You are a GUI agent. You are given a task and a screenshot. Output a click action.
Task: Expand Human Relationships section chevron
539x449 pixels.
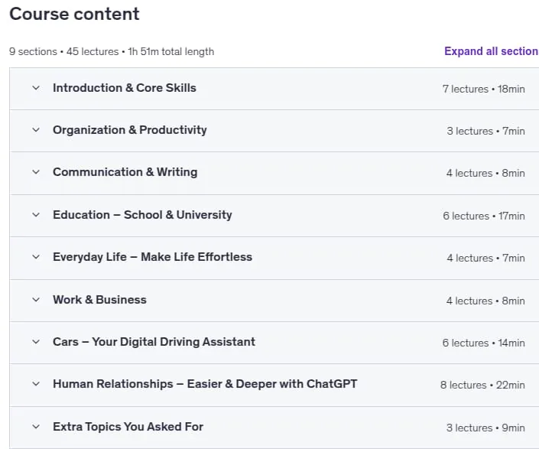coord(36,384)
